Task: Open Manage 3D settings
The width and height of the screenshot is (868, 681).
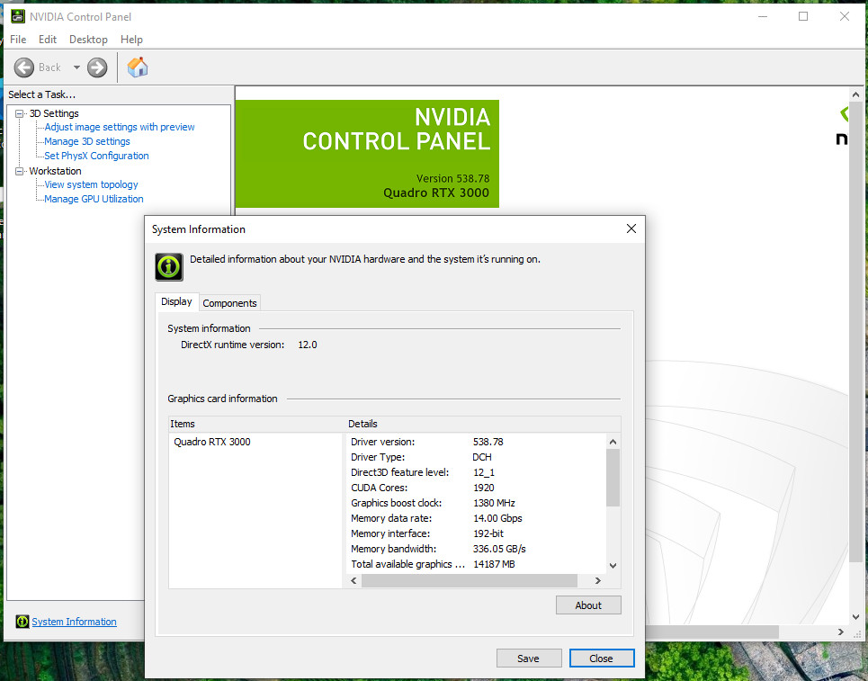Action: [x=87, y=141]
